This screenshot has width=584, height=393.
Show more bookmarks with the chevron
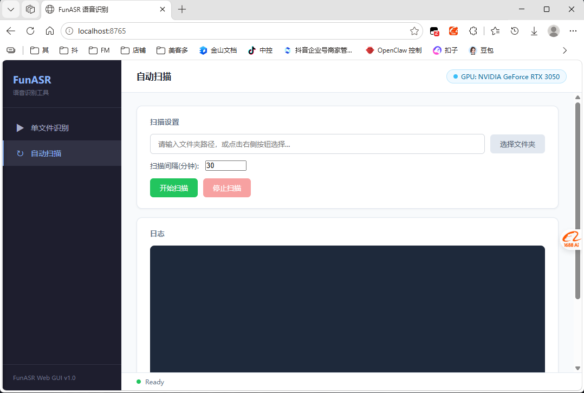[x=564, y=50]
